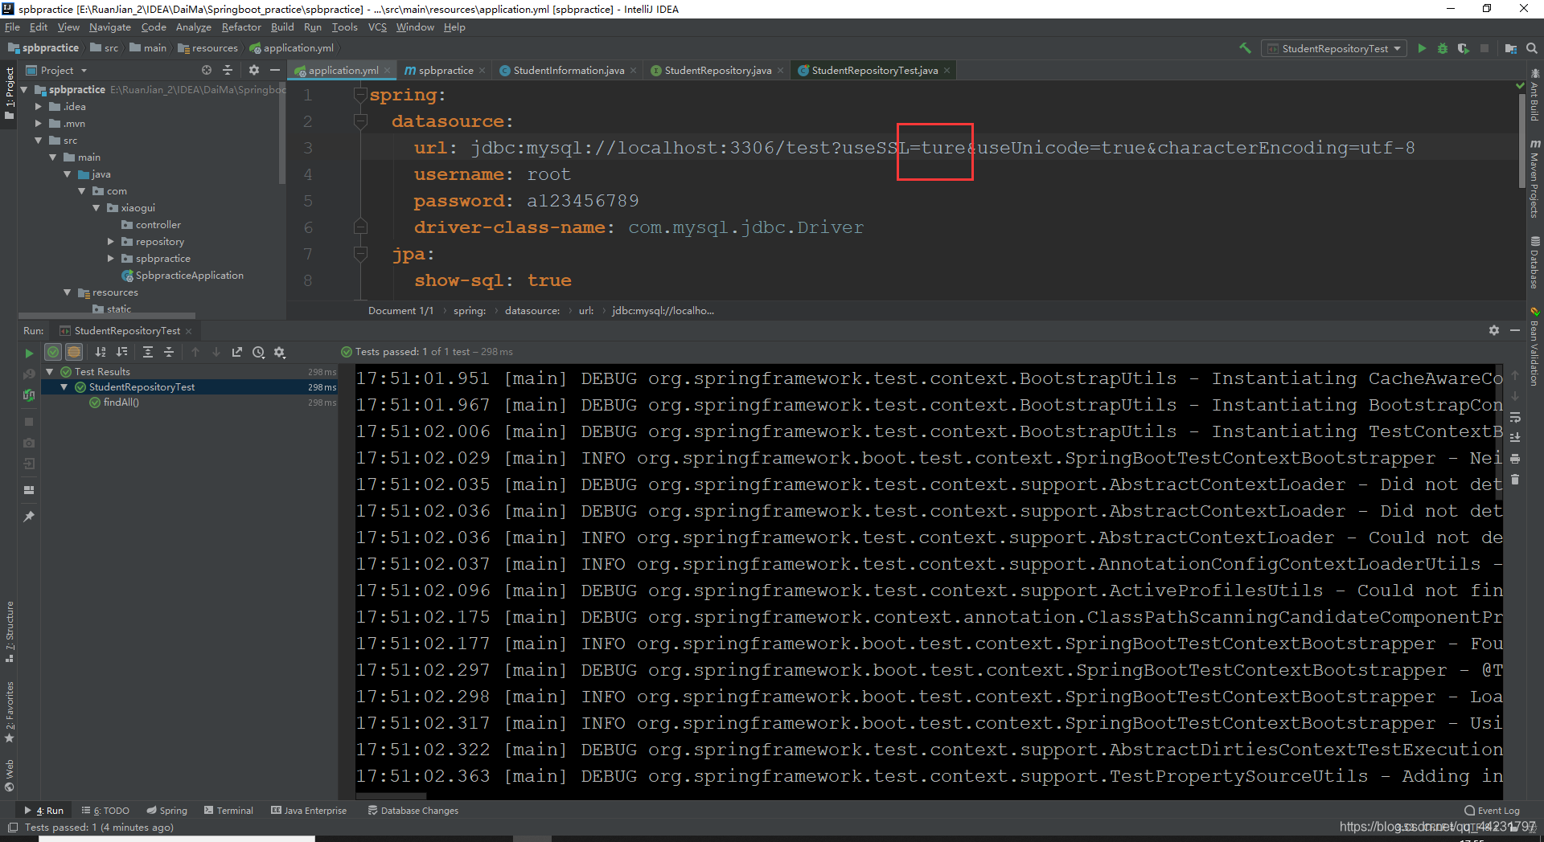Sort test results by duration
This screenshot has height=842, width=1544.
pyautogui.click(x=121, y=352)
